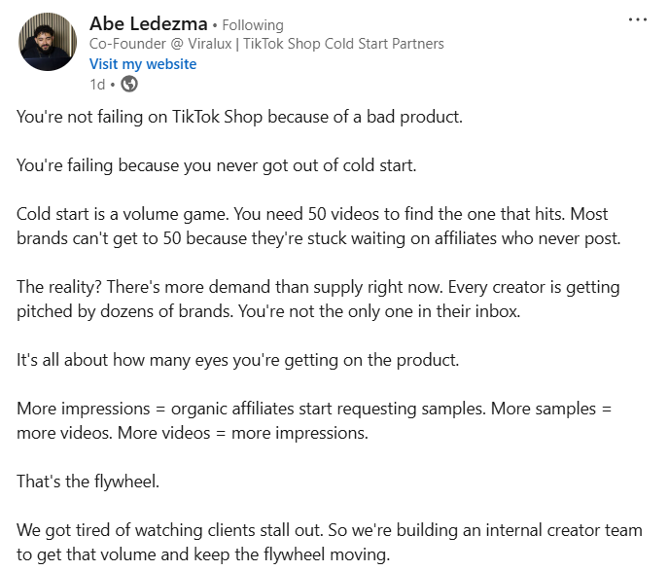669x571 pixels.
Task: Click the 1d post timestamp
Action: point(97,84)
